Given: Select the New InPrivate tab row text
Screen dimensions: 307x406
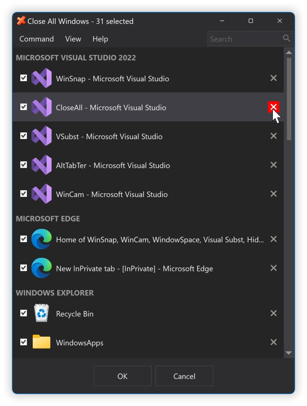Looking at the screenshot, I should click(x=134, y=269).
